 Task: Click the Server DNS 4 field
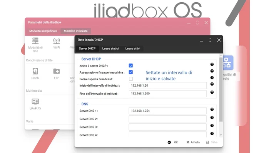(x=168, y=135)
